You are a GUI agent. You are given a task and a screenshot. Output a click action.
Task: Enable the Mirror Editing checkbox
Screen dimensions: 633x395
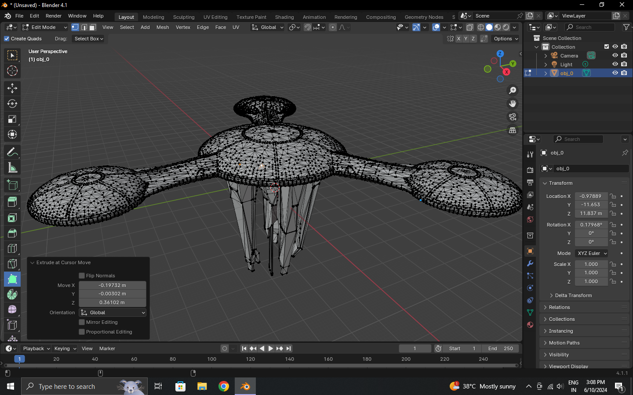pyautogui.click(x=82, y=322)
